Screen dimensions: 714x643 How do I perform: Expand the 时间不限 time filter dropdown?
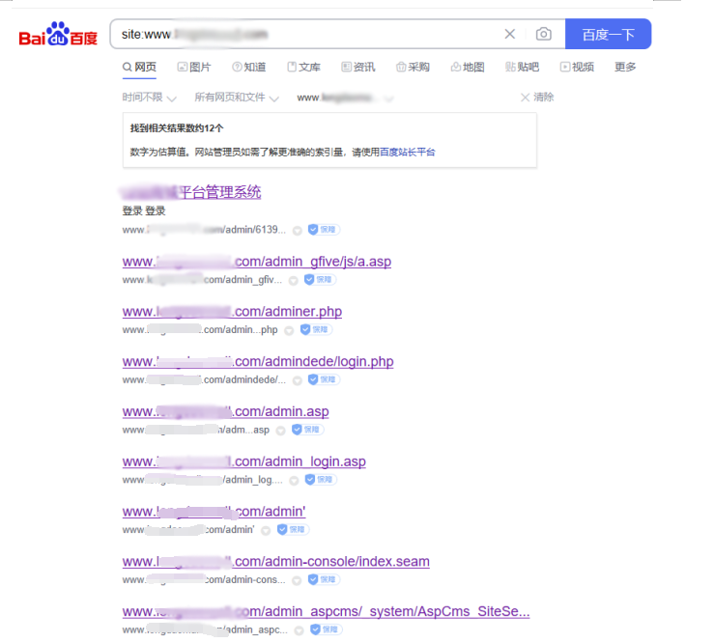[142, 98]
